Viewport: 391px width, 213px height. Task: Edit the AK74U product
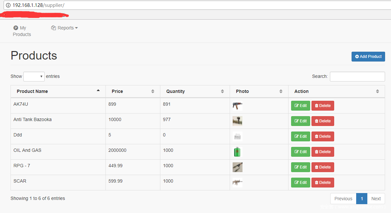300,106
